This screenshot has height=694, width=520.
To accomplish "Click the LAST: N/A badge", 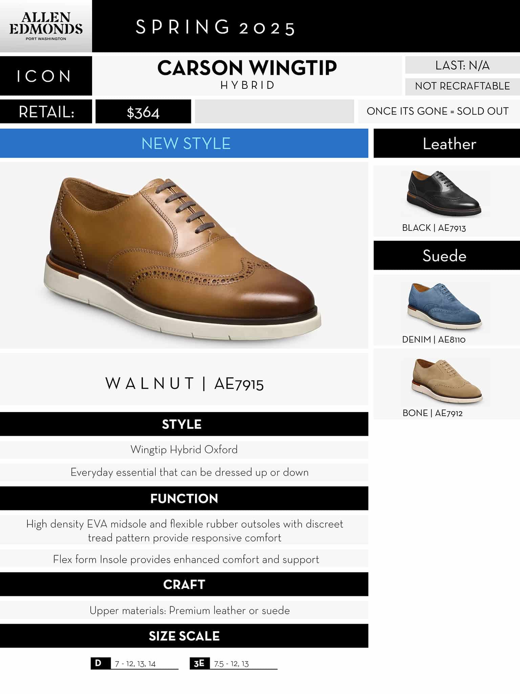I will tap(462, 65).
